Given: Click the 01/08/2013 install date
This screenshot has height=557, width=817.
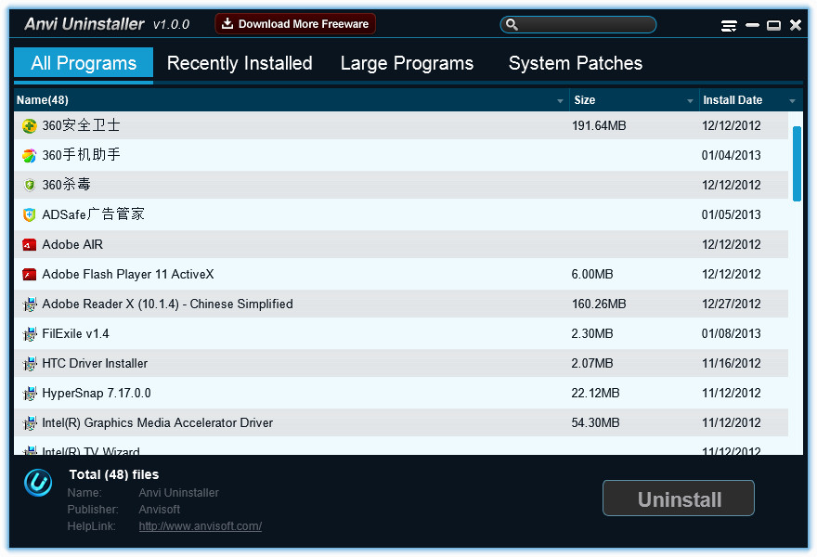Looking at the screenshot, I should (x=731, y=333).
